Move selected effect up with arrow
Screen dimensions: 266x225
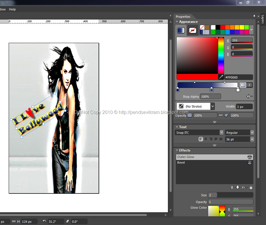(232, 187)
